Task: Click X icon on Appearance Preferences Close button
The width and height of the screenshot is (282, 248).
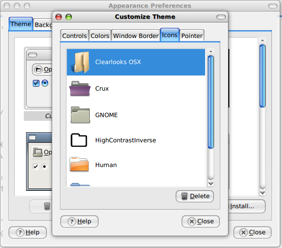Action: pyautogui.click(x=244, y=232)
